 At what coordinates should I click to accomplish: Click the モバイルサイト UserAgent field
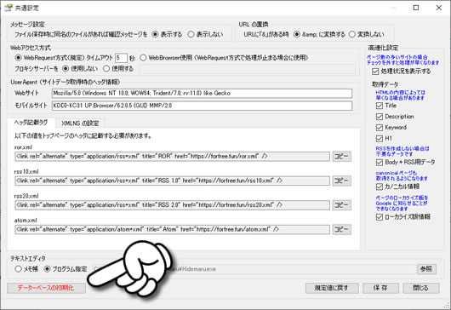coord(202,106)
